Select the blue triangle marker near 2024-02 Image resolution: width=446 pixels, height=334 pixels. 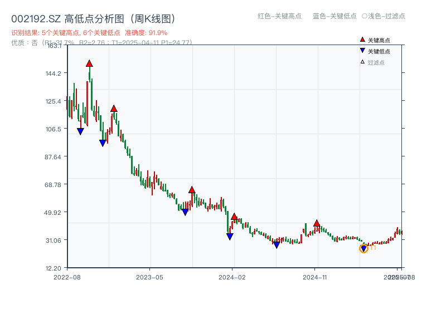(230, 236)
